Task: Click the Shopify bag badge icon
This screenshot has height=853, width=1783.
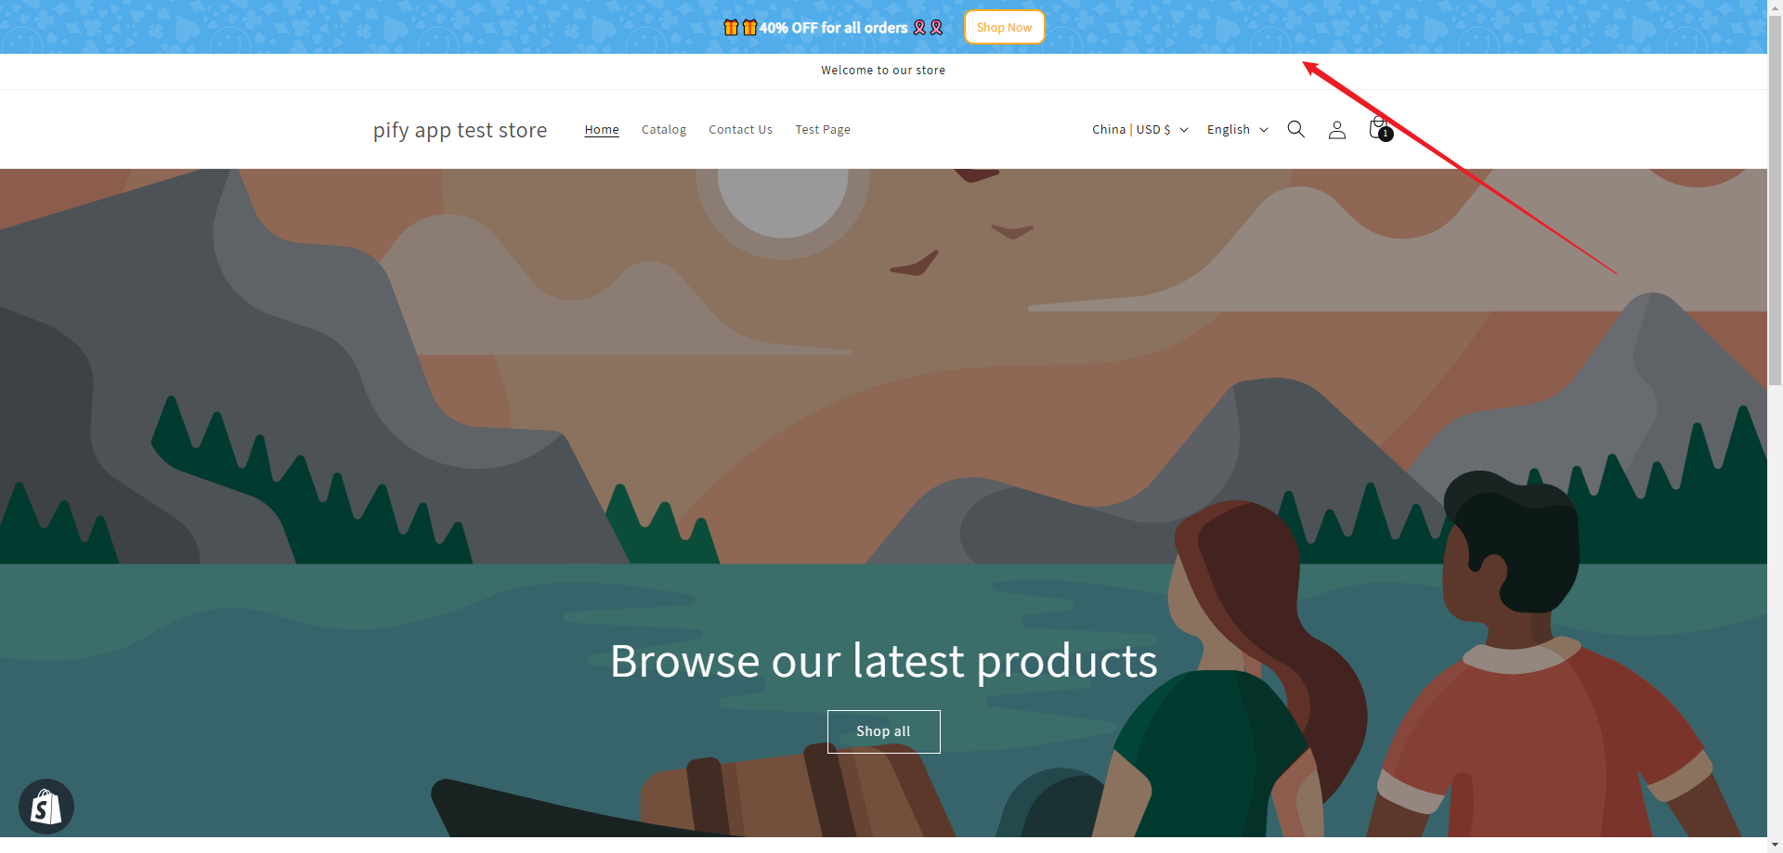Action: [x=46, y=806]
